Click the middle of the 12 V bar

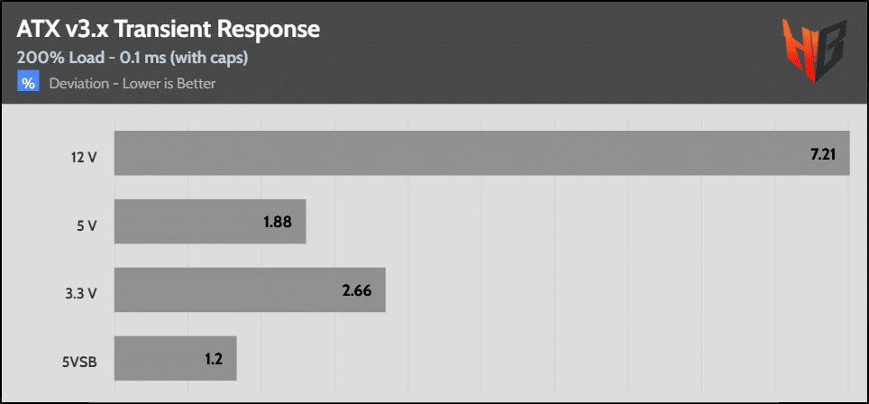[481, 153]
